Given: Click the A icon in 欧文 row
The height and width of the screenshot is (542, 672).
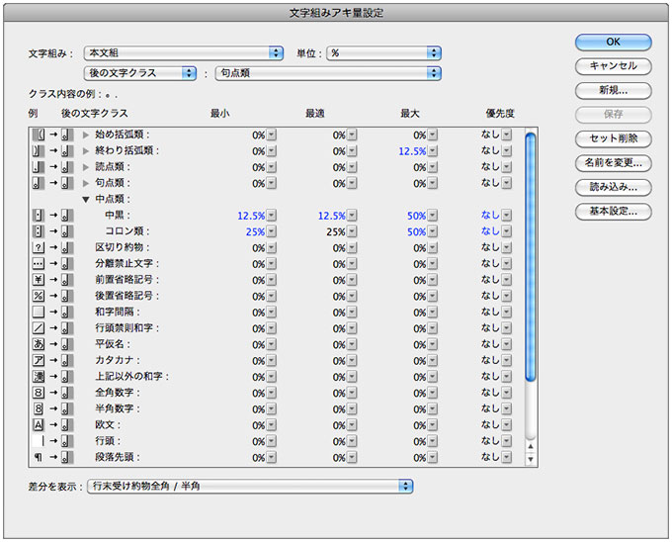Looking at the screenshot, I should tap(39, 425).
